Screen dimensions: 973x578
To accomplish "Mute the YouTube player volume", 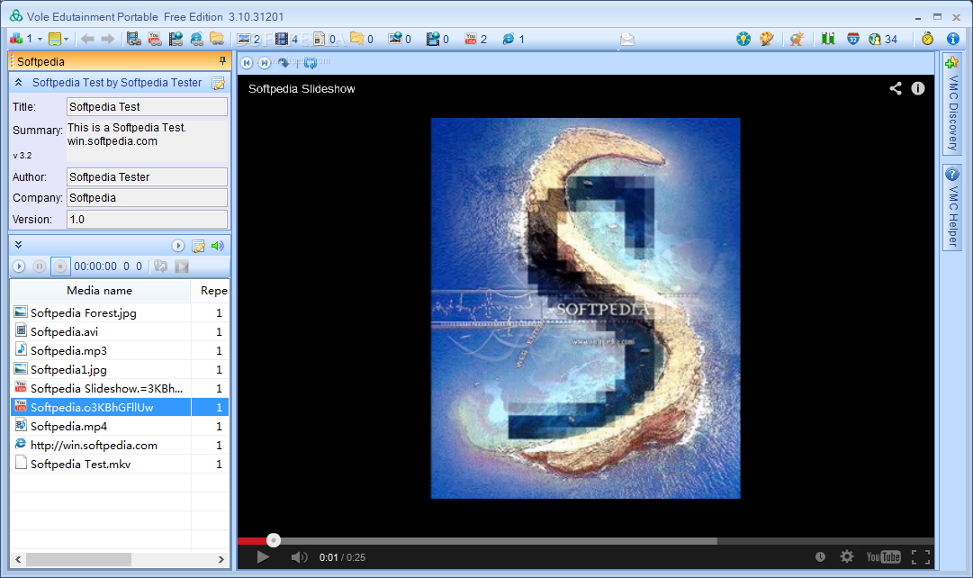I will coord(299,557).
